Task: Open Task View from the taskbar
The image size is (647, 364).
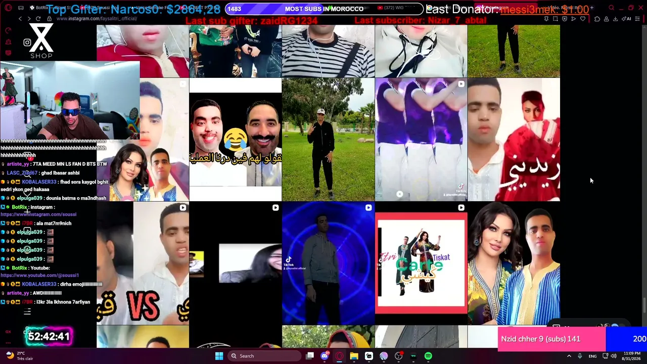Action: coord(310,356)
